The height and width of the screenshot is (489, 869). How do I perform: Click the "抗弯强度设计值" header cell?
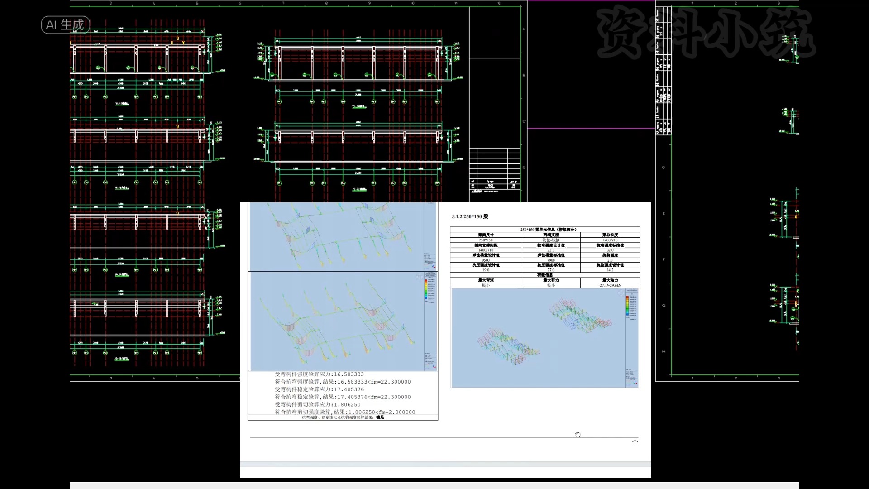551,245
